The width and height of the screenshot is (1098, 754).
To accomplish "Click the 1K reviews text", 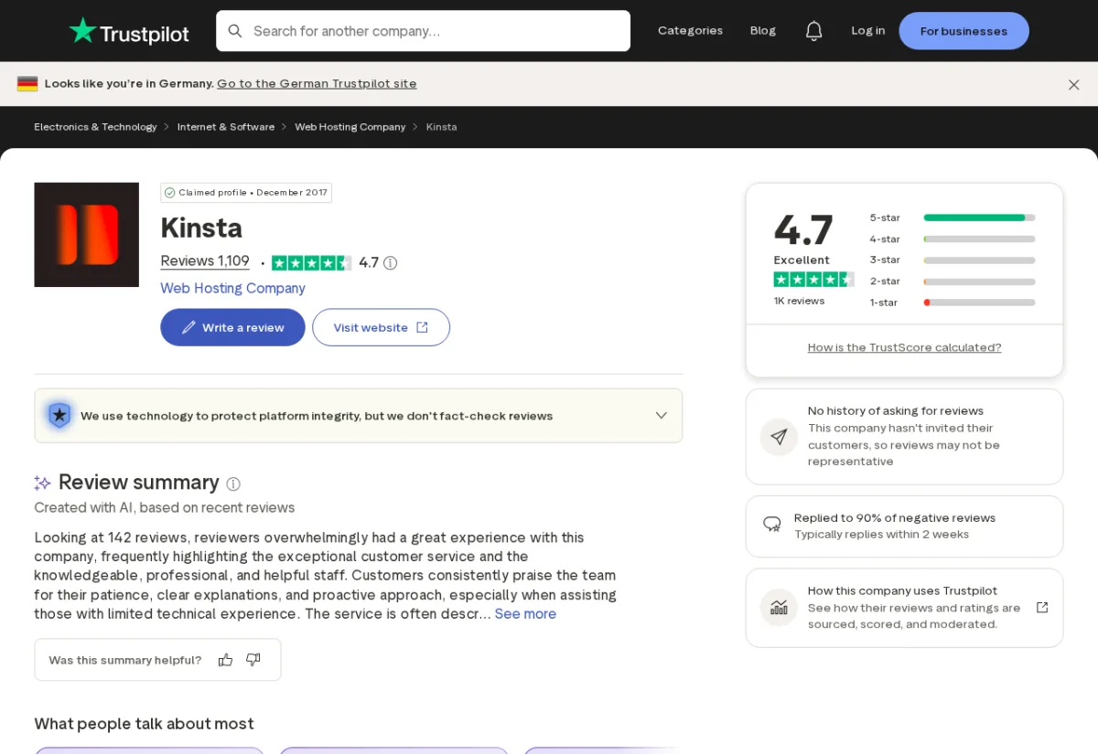I will (799, 302).
